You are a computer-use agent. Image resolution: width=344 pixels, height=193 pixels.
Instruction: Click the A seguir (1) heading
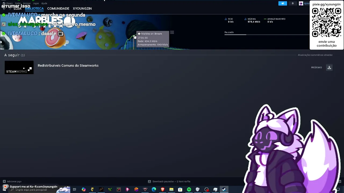(x=15, y=55)
